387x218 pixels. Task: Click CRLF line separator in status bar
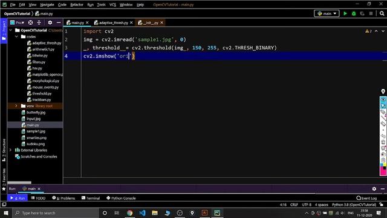[x=294, y=205]
